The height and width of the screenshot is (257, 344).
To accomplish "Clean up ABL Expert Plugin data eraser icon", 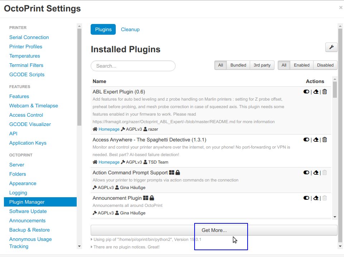I will tap(316, 92).
